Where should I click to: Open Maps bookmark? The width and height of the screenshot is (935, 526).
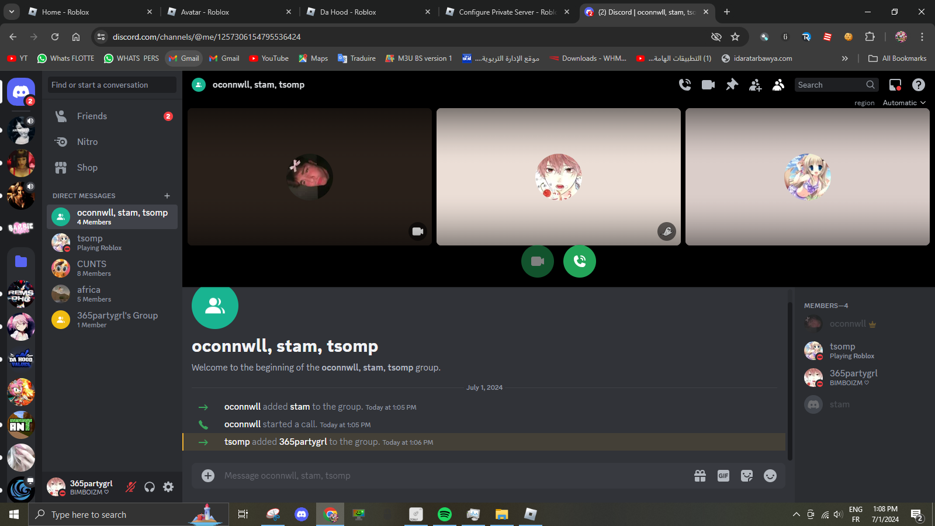point(313,58)
